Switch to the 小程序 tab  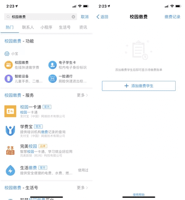click(x=46, y=27)
